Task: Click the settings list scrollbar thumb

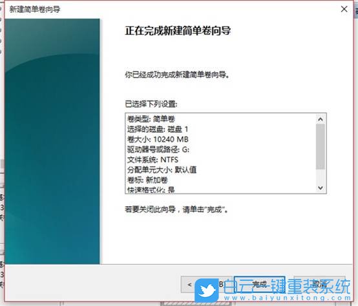Action: click(321, 147)
